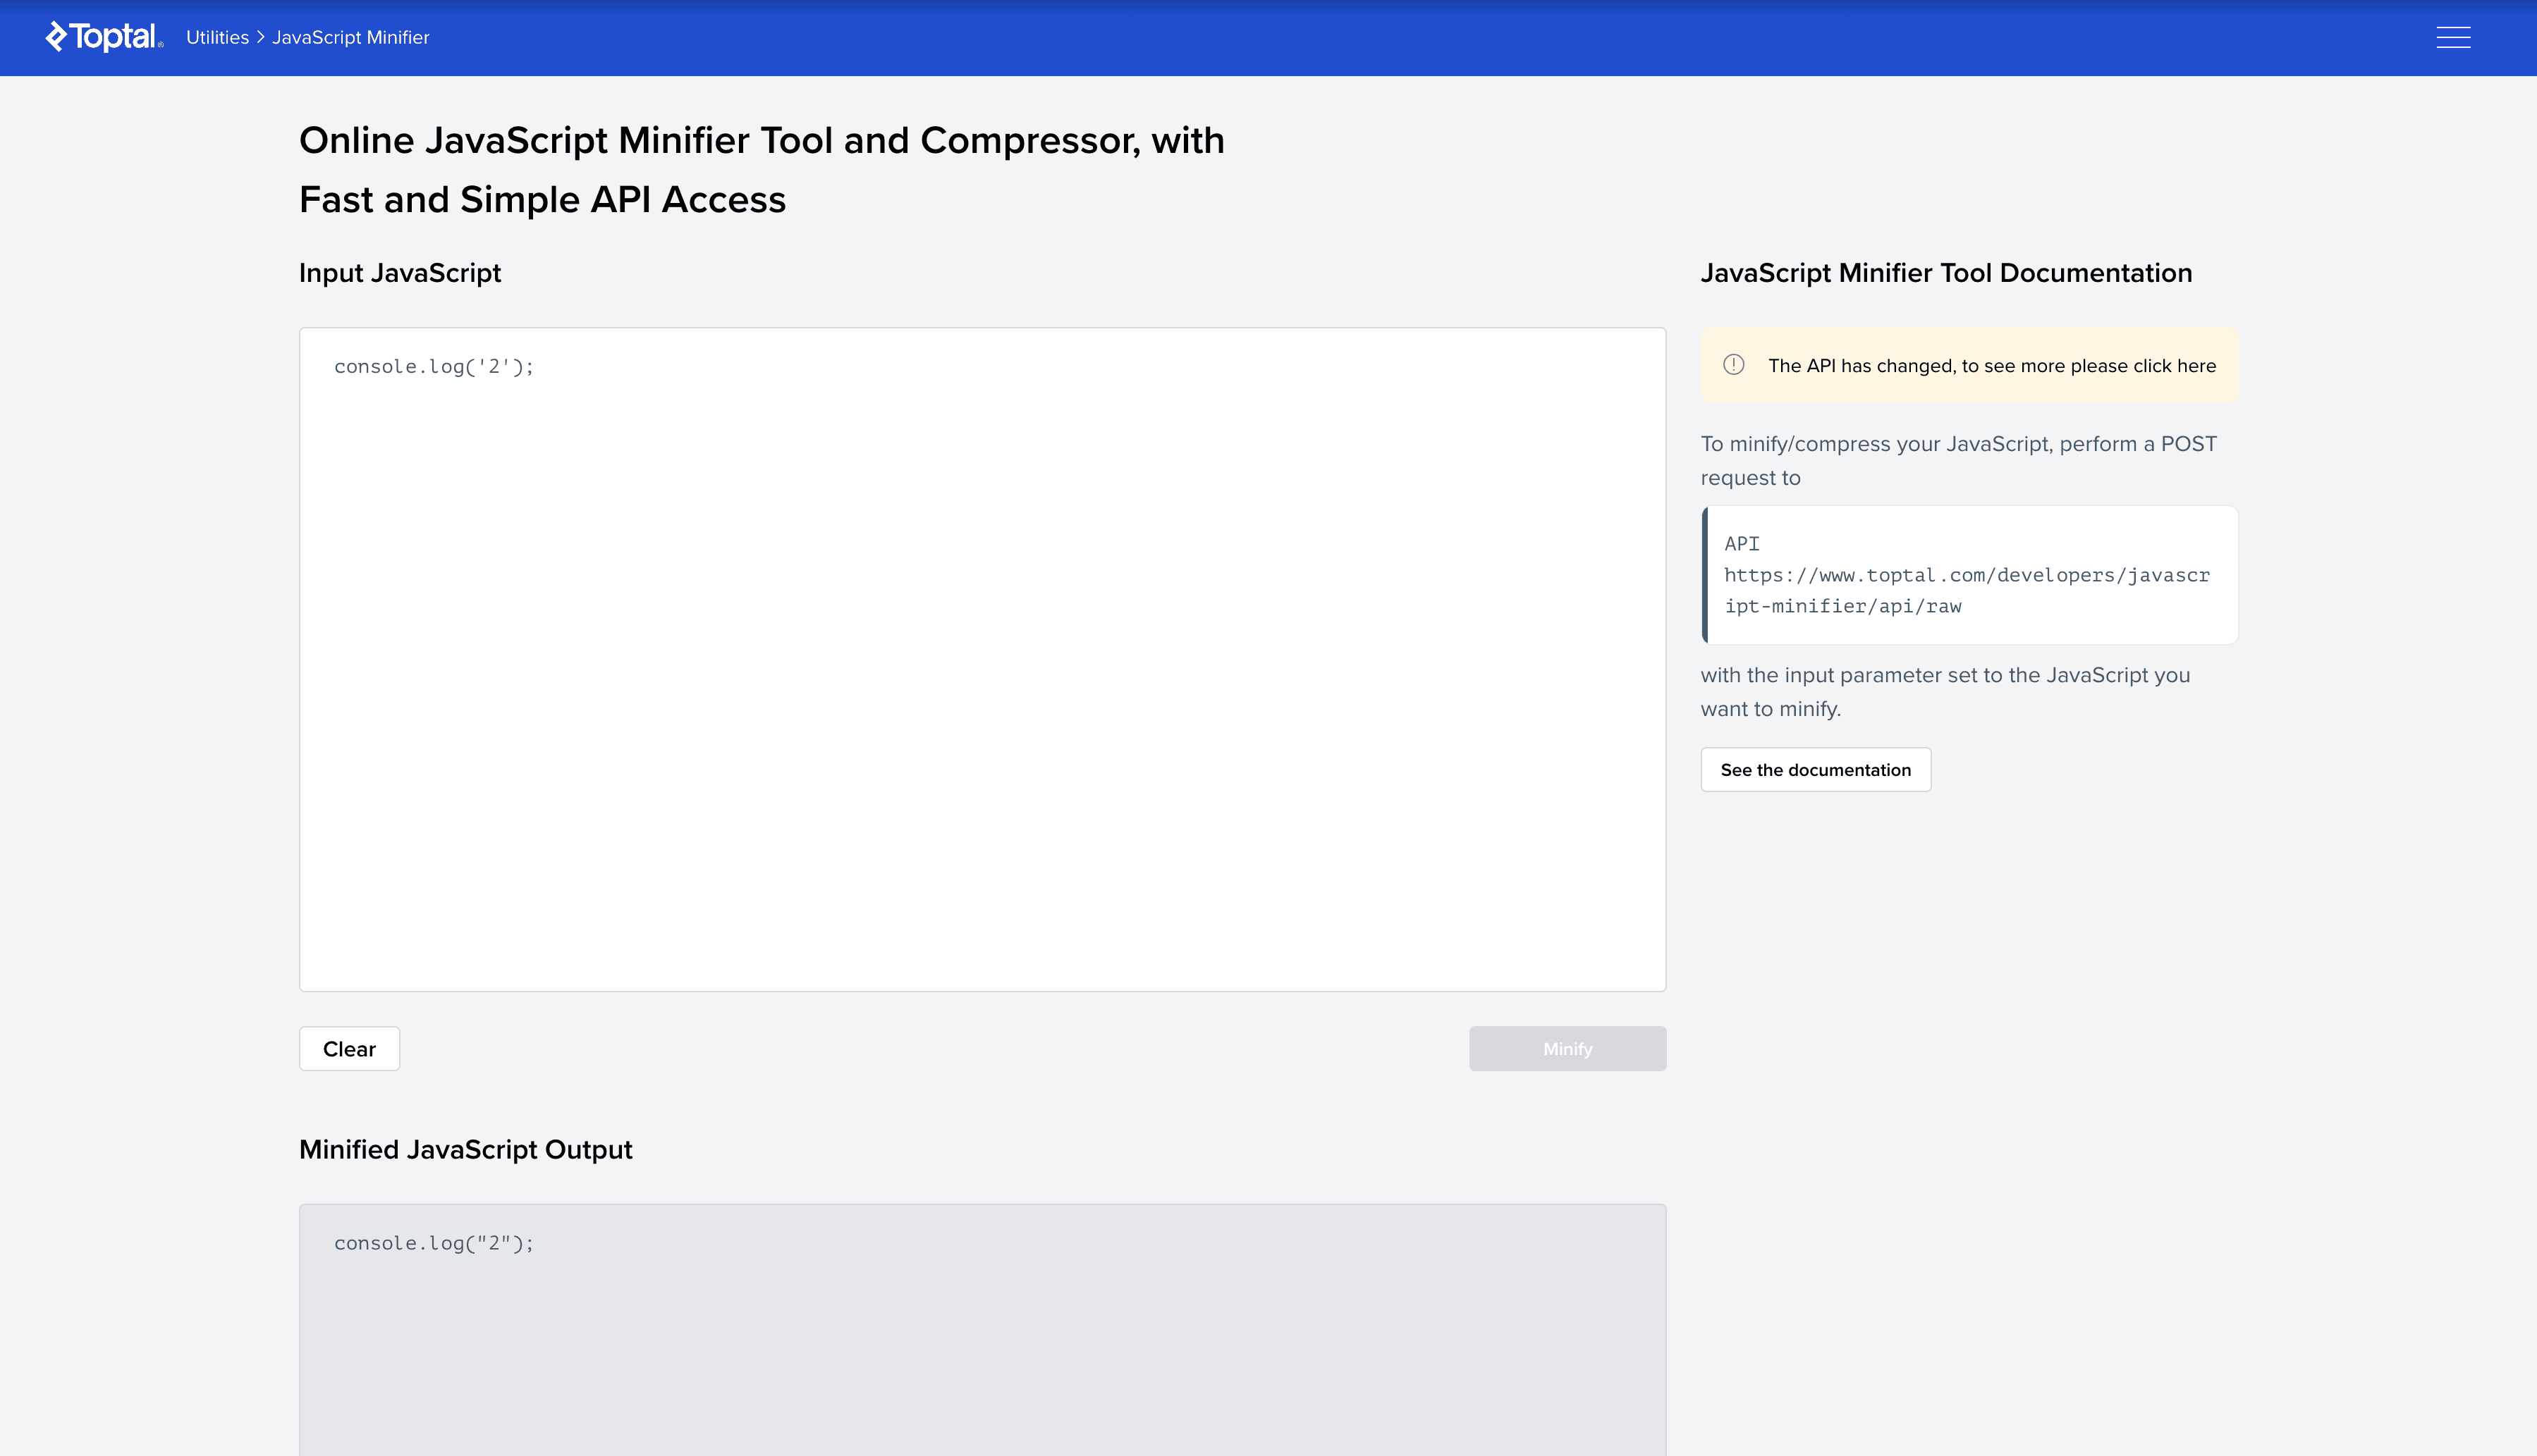This screenshot has height=1456, width=2537.
Task: Click the Clear button
Action: [x=349, y=1049]
